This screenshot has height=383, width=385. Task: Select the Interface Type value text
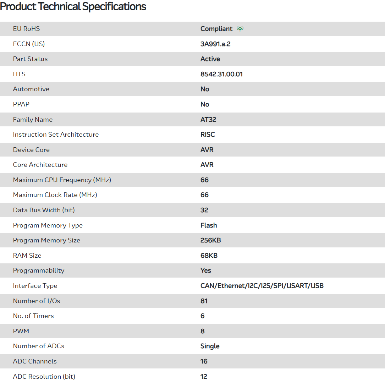tap(262, 286)
